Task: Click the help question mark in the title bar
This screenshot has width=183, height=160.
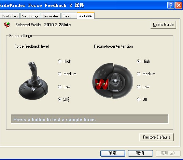Action: 171,5
